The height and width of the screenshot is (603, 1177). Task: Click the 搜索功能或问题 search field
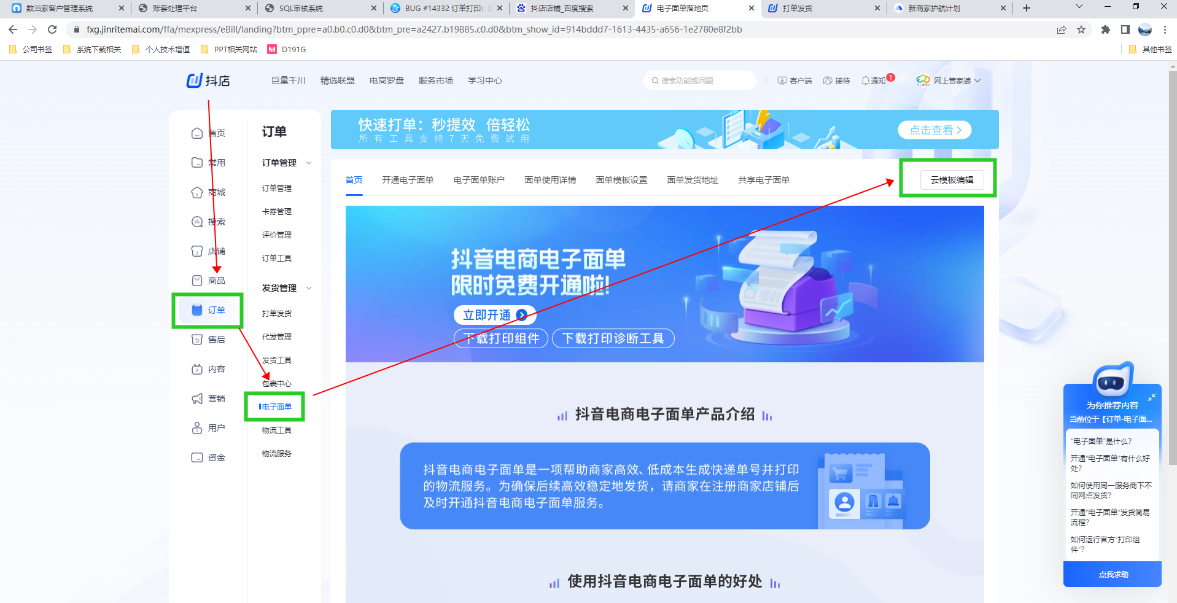click(x=700, y=80)
